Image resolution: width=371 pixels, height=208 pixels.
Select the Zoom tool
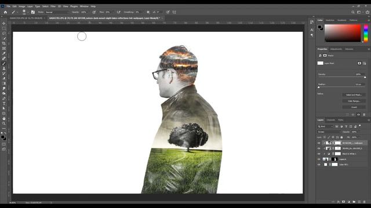4,123
